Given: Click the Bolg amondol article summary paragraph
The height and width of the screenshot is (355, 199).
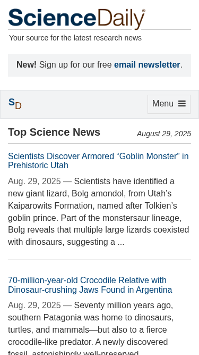Looking at the screenshot, I should [99, 212].
